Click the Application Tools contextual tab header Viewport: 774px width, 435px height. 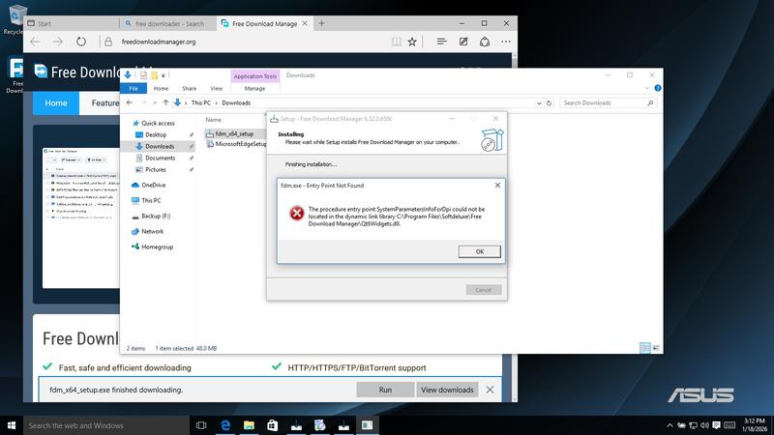click(x=254, y=76)
